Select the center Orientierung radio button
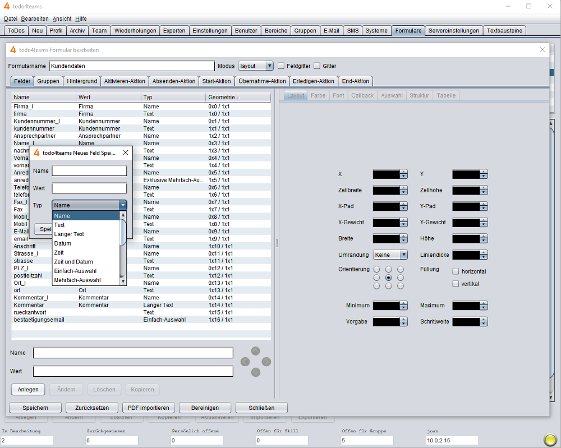 (389, 278)
